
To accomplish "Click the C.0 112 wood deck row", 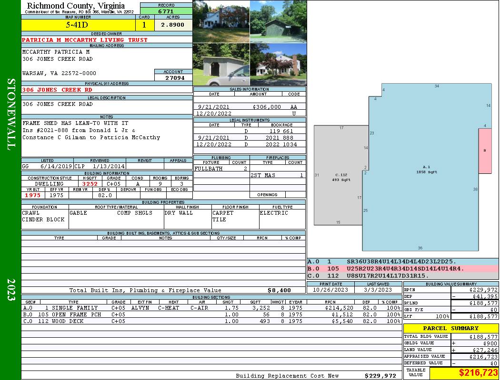I will 211,321.
